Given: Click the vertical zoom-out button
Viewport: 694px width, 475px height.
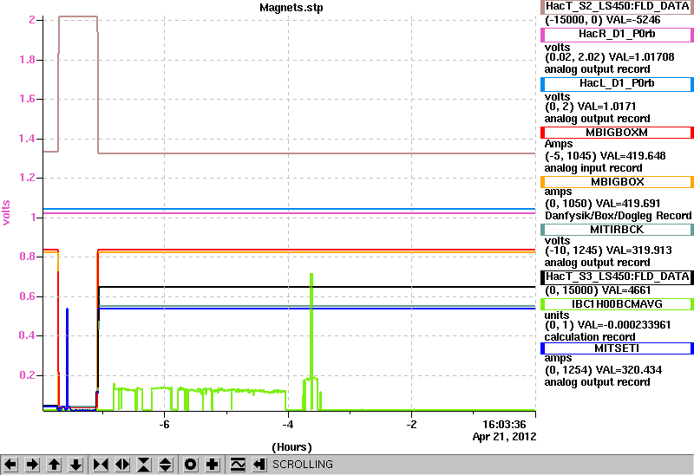Looking at the screenshot, I should click(166, 465).
